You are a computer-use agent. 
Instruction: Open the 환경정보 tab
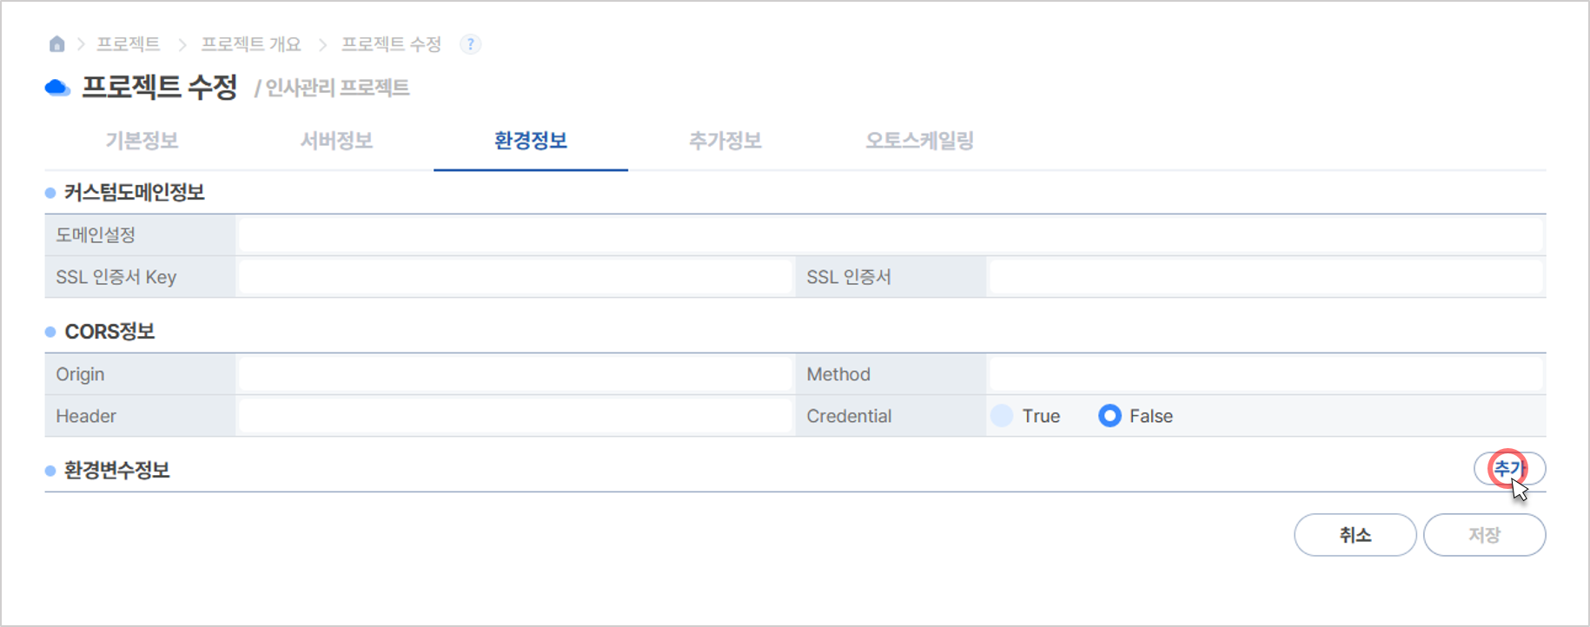point(531,141)
